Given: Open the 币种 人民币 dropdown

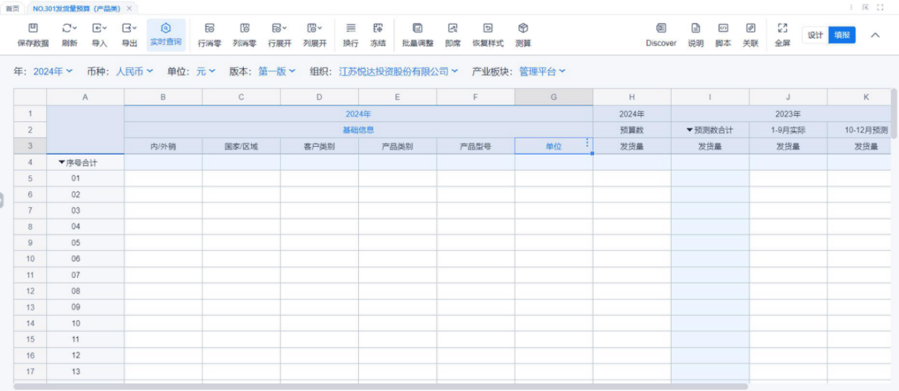Looking at the screenshot, I should point(135,71).
